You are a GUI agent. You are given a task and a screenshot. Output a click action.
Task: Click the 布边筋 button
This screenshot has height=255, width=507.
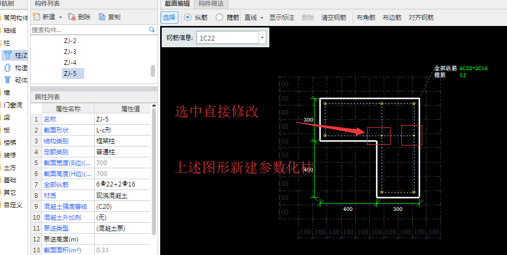392,18
